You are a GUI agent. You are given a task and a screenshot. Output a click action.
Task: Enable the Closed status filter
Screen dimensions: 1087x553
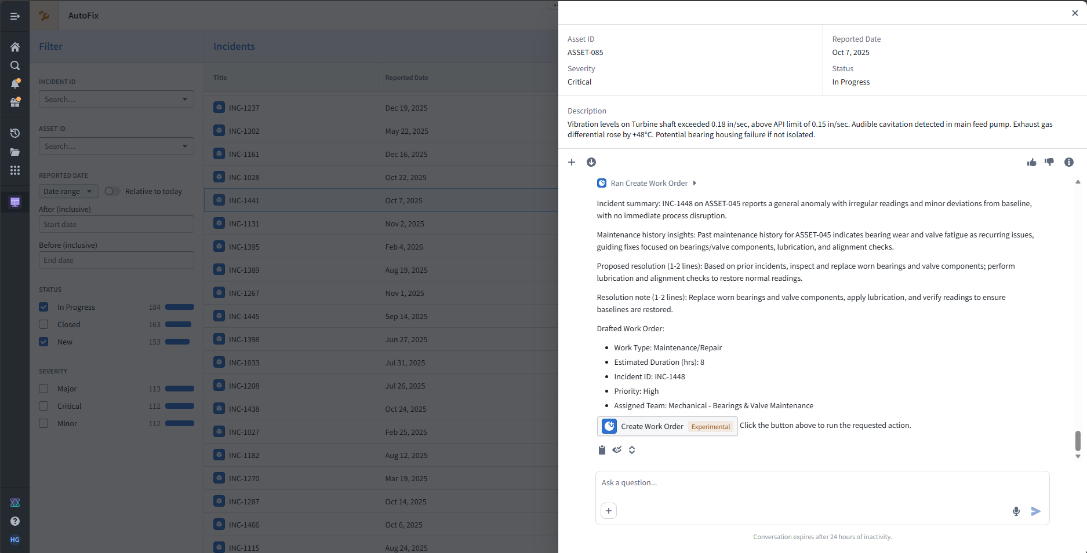43,324
